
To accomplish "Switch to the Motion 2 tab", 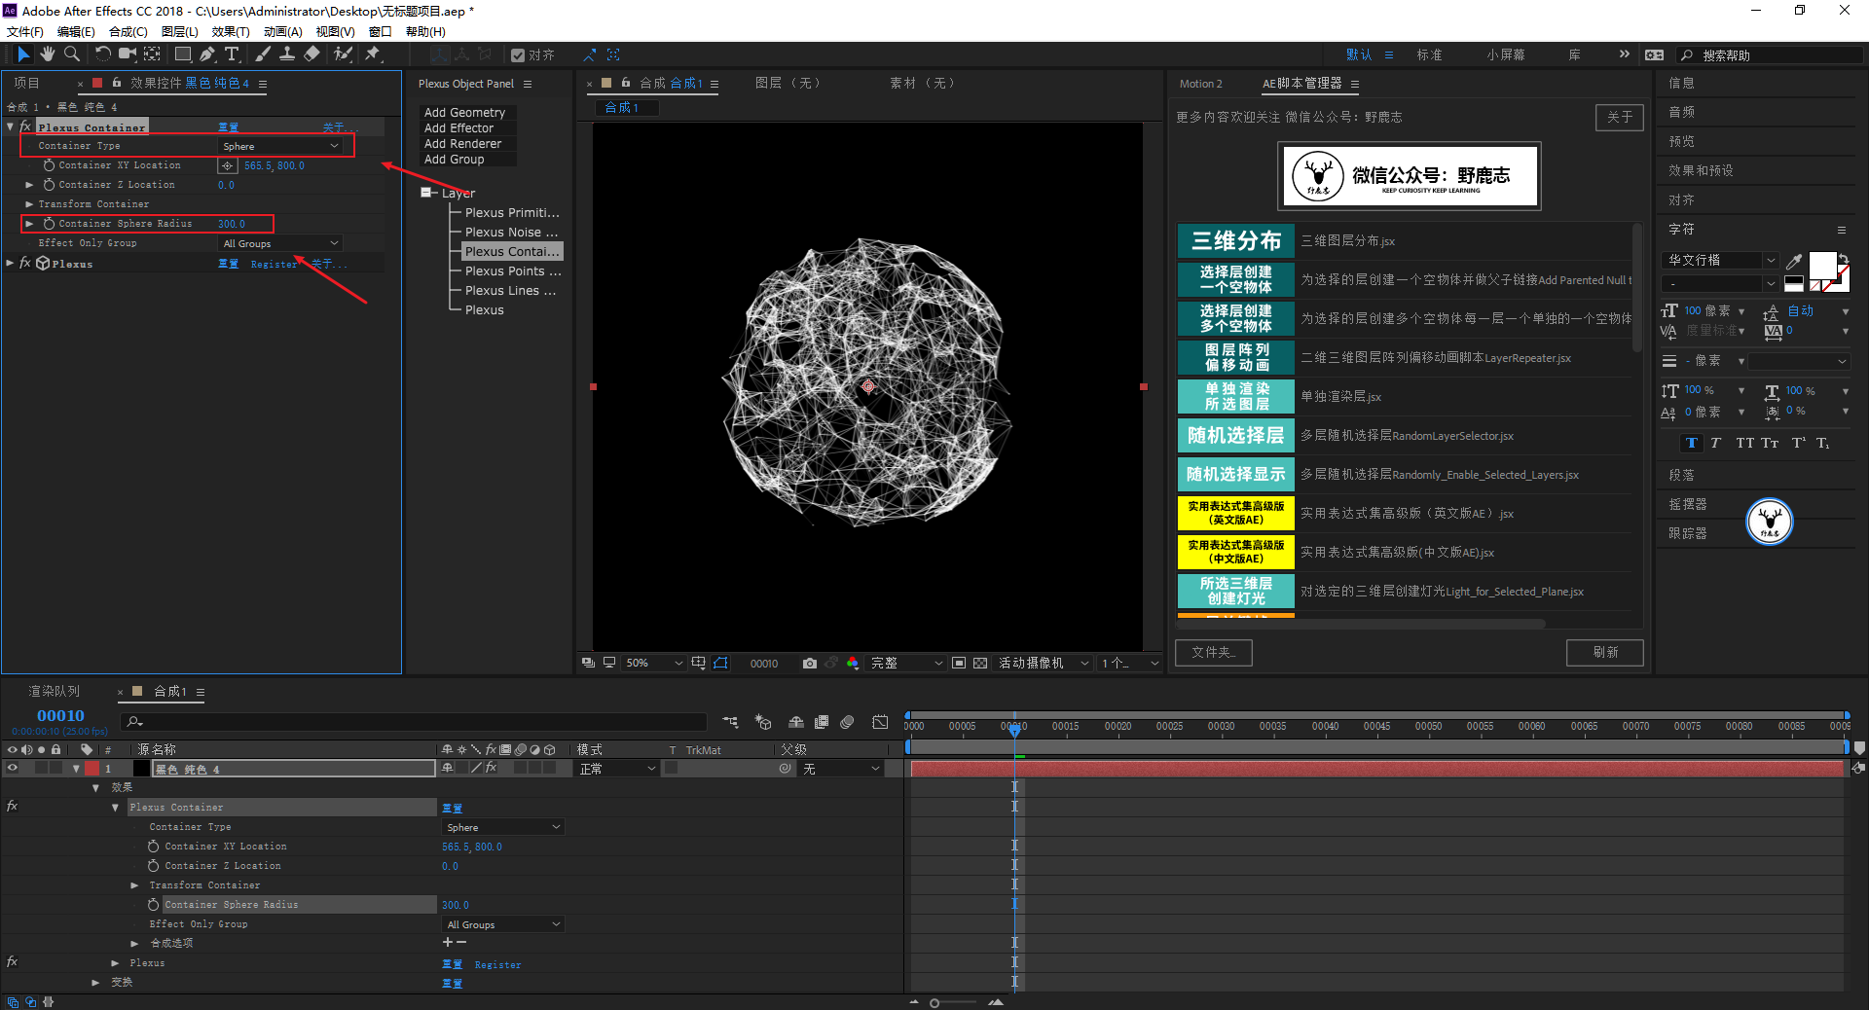I will pos(1200,84).
